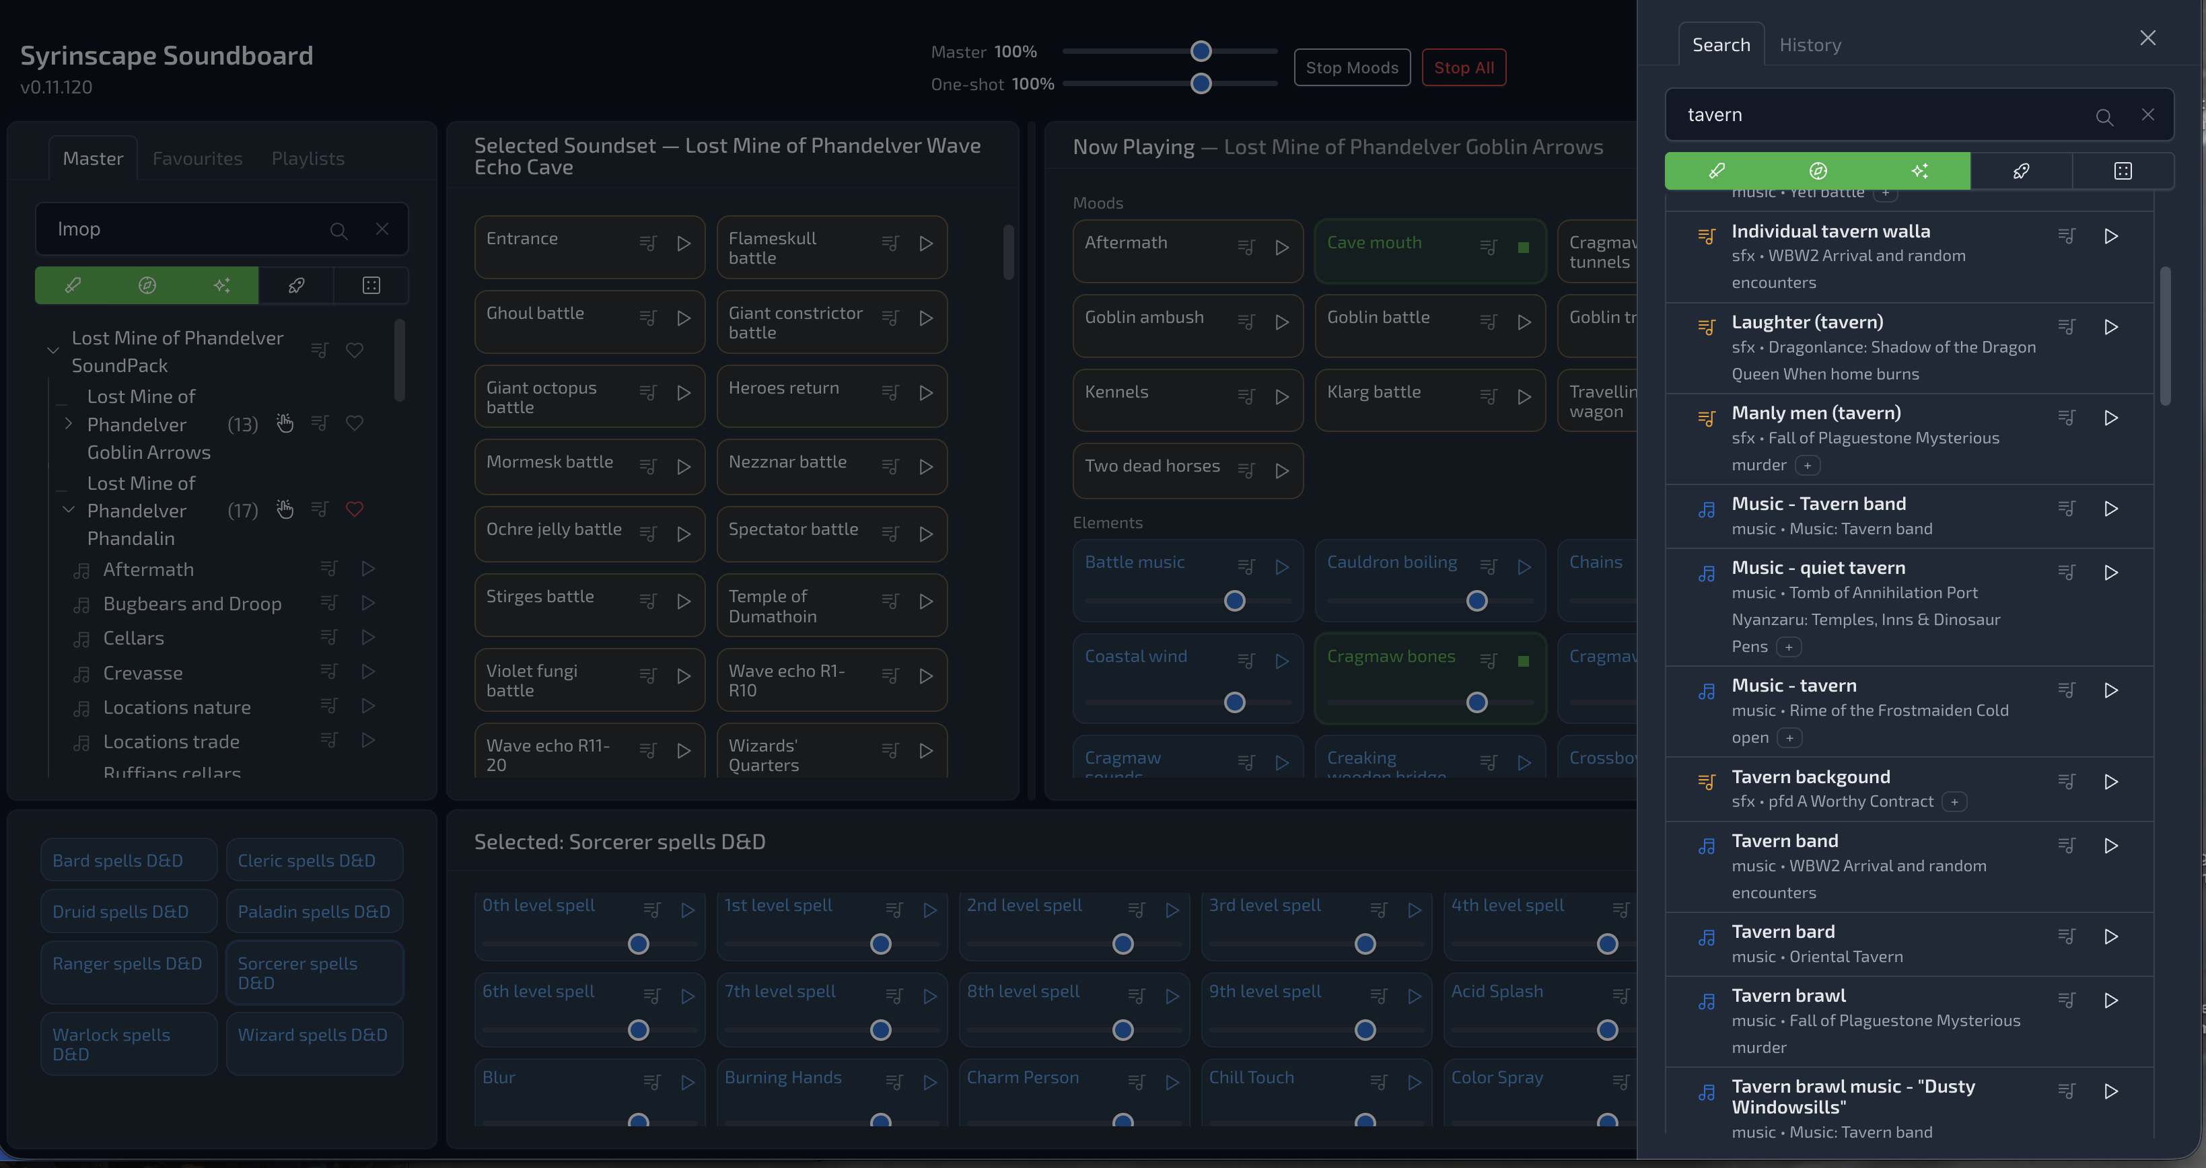Stop the playing Cave mouth mood
The width and height of the screenshot is (2206, 1168).
(x=1524, y=248)
